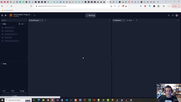Image resolution: width=181 pixels, height=102 pixels.
Task: Open the Imported Bookmarks folder
Action: [x=8, y=10]
